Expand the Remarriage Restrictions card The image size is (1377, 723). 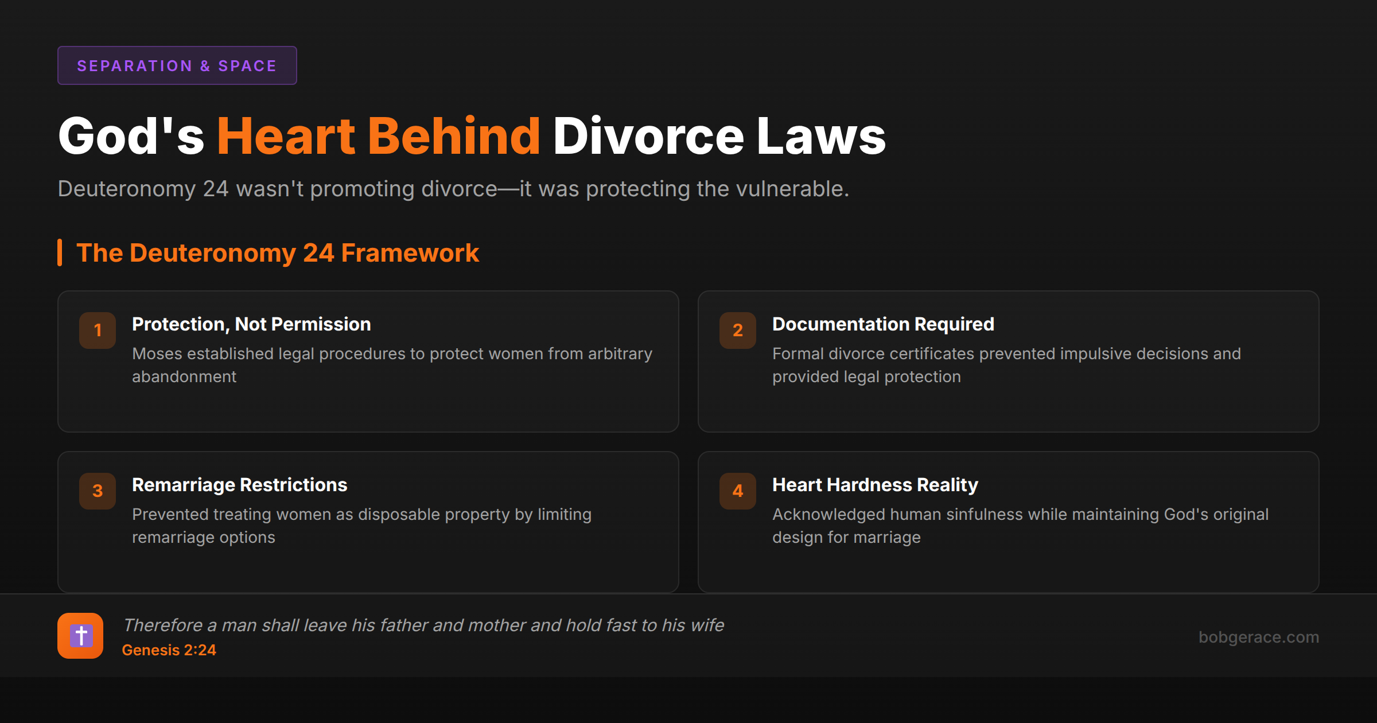pos(367,521)
